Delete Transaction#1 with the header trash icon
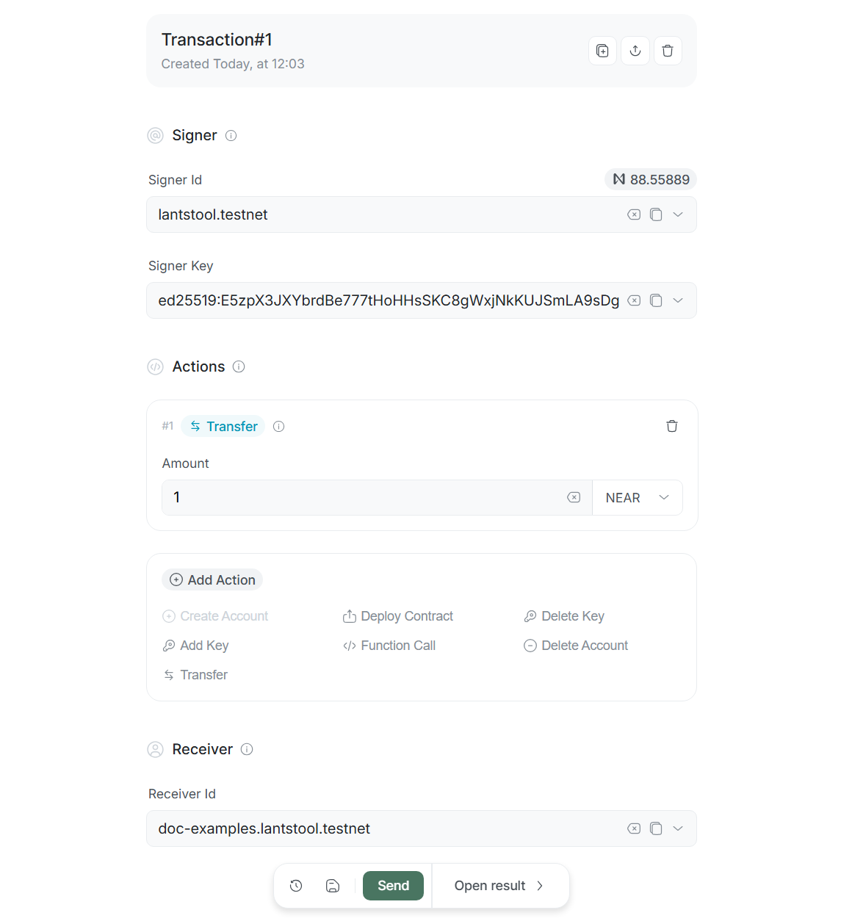This screenshot has height=921, width=841. (668, 51)
